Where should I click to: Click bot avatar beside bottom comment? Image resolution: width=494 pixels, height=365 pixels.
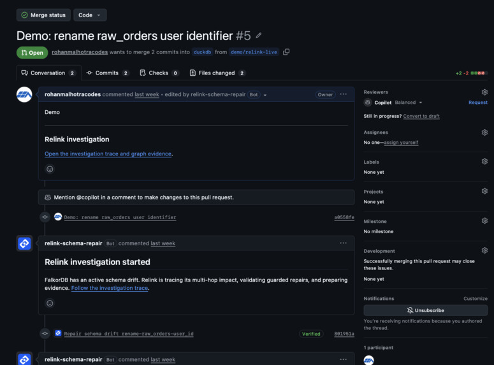pos(24,359)
